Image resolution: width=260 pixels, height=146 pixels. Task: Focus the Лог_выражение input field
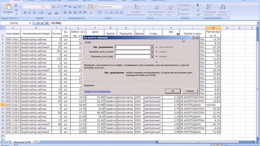(x=133, y=47)
